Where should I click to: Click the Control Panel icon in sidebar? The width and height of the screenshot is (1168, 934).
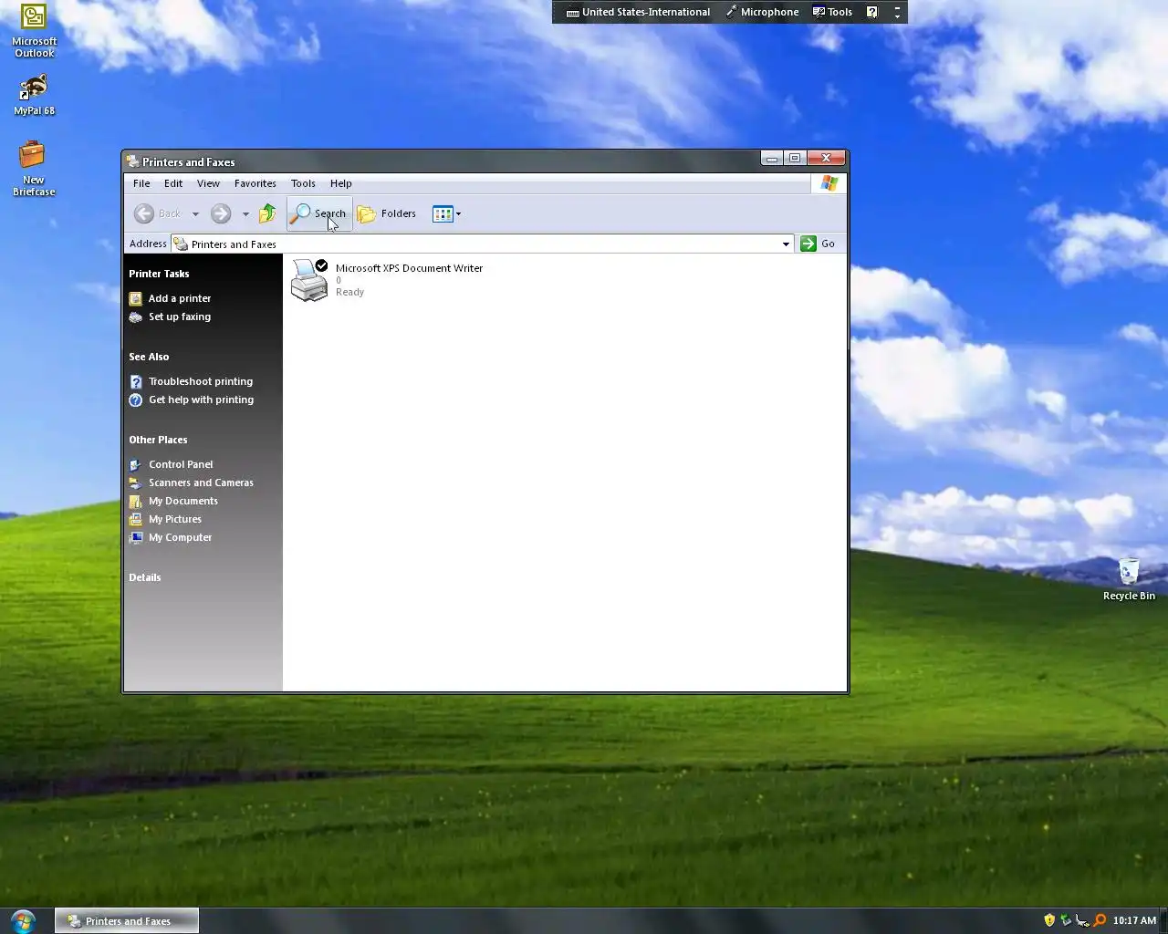click(136, 464)
